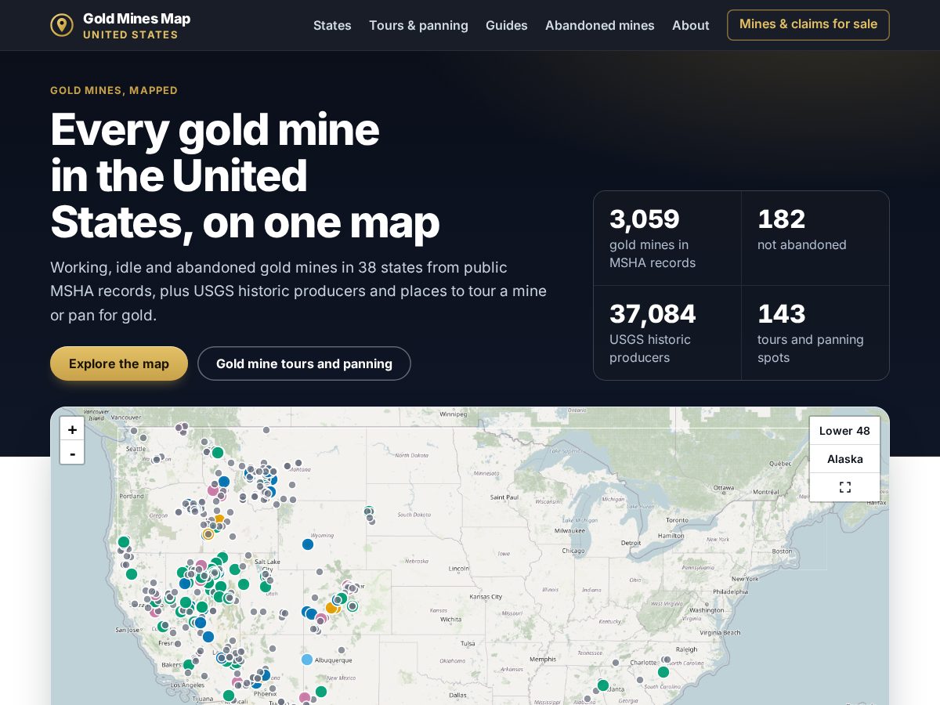Click the 37,084 USGS historic producers stat
Viewport: 940px width, 705px height.
click(667, 333)
